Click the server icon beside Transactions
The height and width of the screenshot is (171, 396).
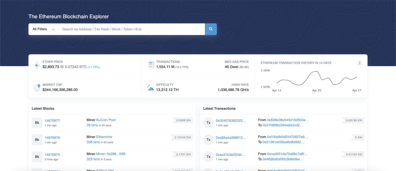[x=151, y=65]
